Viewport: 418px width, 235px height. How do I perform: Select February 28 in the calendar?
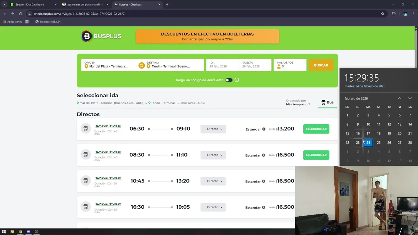click(410, 143)
